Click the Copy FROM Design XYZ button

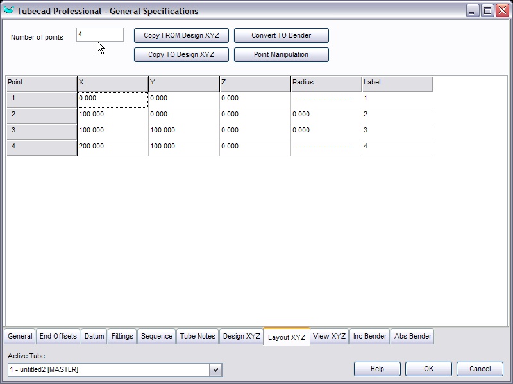[181, 35]
